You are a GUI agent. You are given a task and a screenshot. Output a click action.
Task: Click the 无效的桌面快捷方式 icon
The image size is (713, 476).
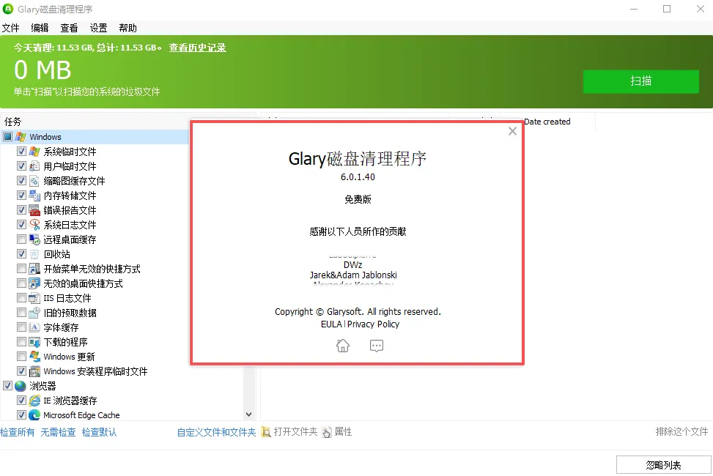(x=34, y=283)
